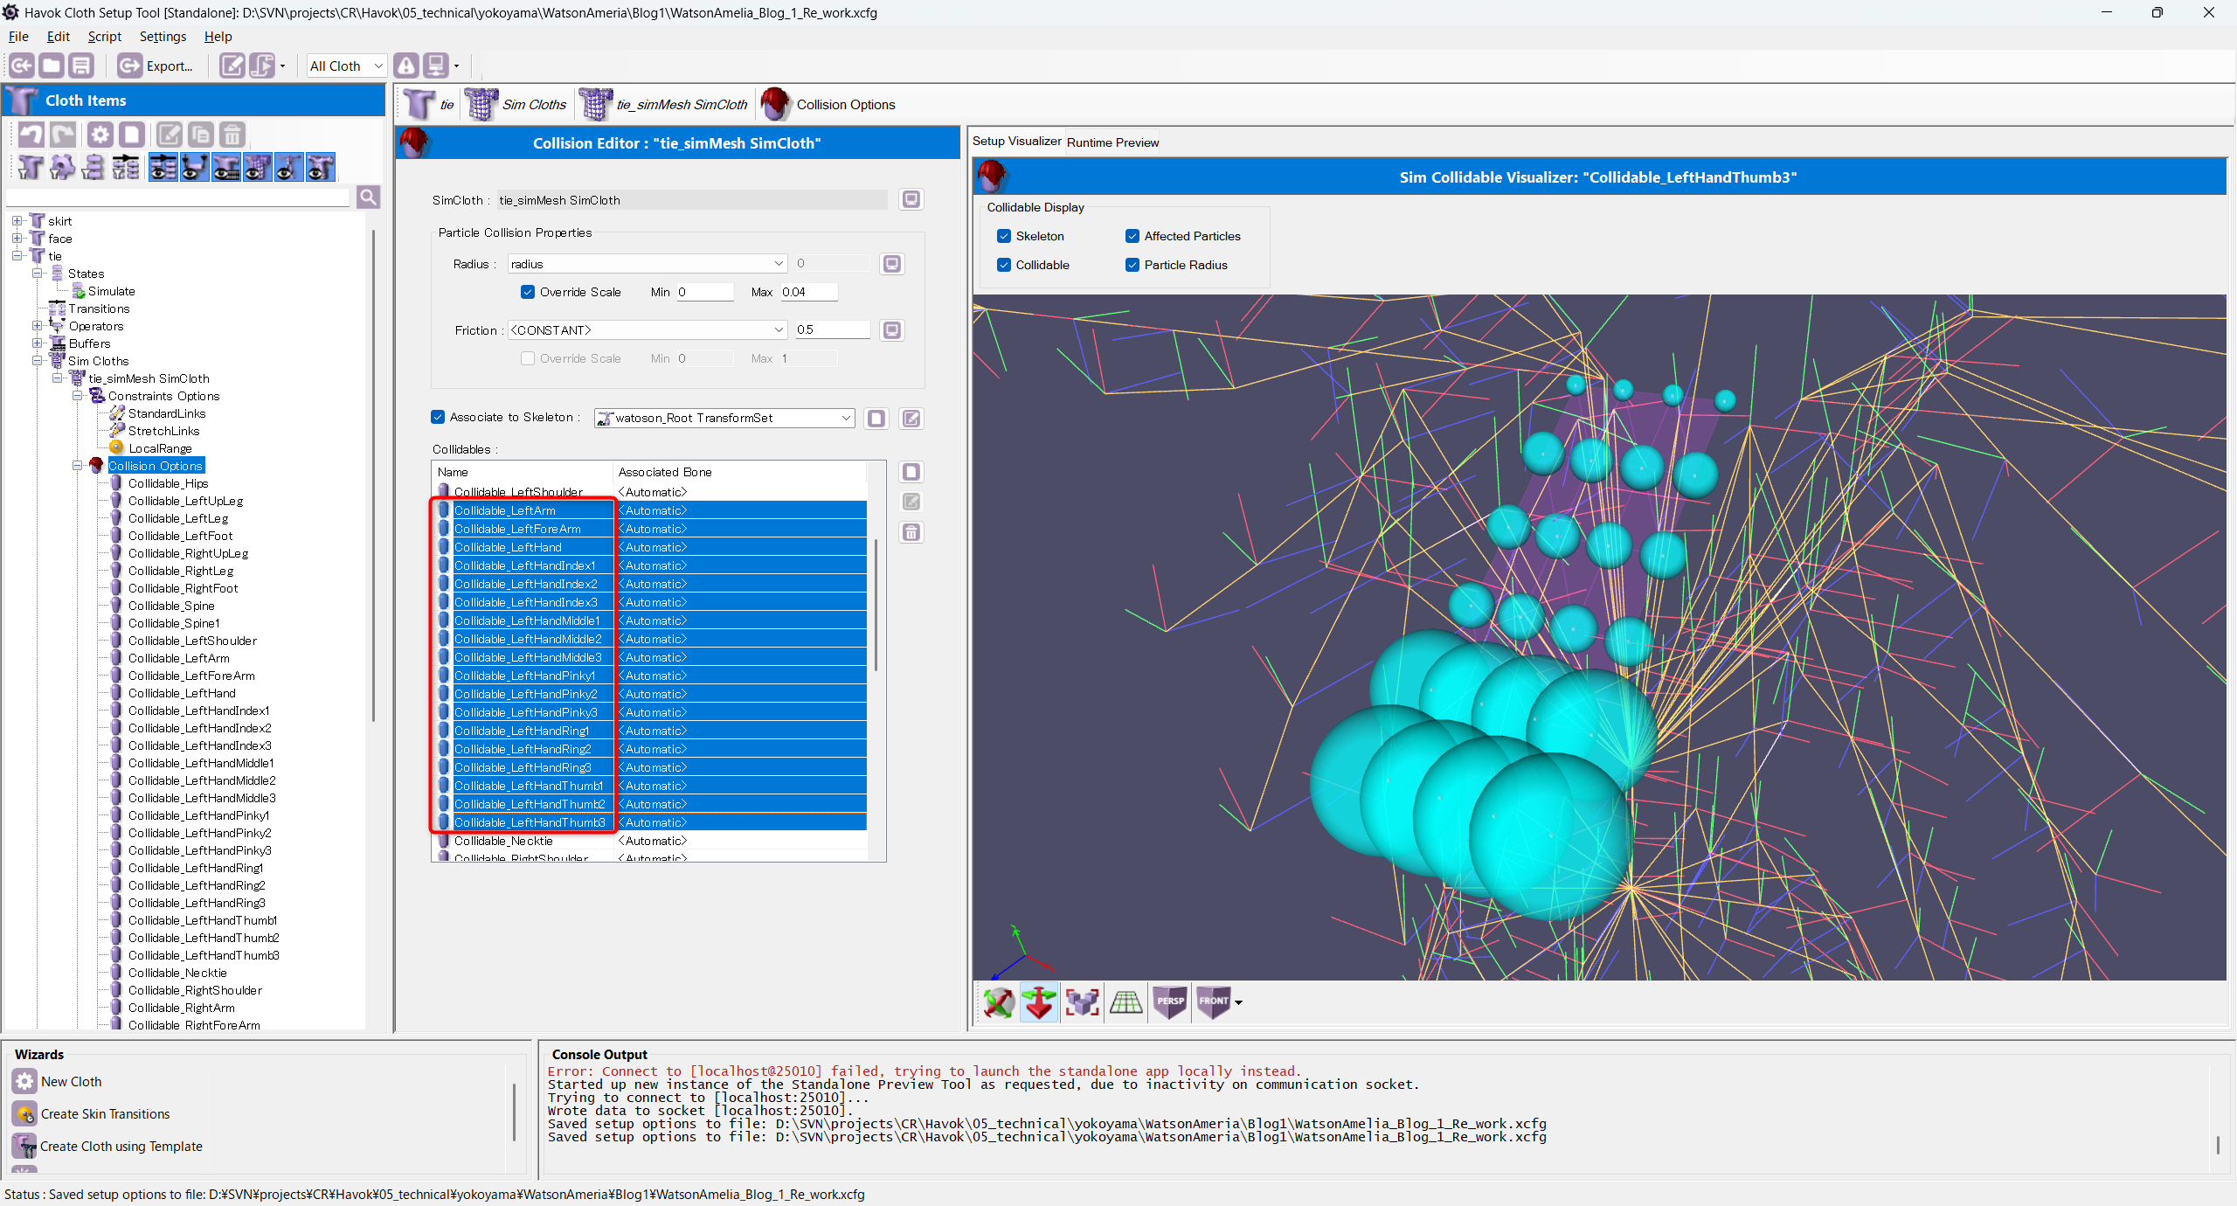Image resolution: width=2237 pixels, height=1206 pixels.
Task: Open the Help menu
Action: coord(218,37)
